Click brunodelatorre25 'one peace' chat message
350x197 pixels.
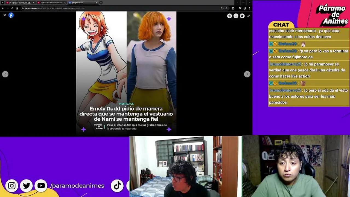[x=308, y=70]
